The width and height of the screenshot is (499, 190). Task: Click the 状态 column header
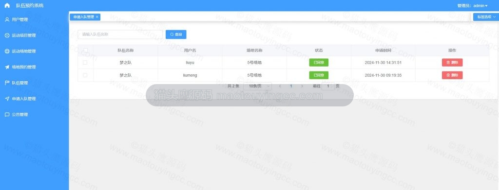319,50
